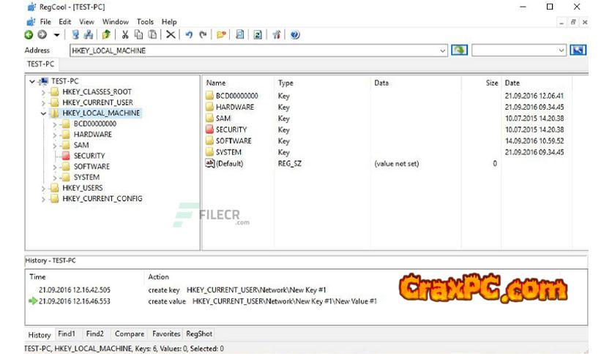The height and width of the screenshot is (354, 612).
Task: Select the SOFTWARE row in list
Action: (x=234, y=141)
